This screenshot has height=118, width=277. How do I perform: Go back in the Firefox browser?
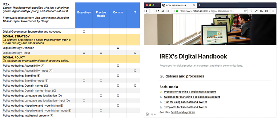pyautogui.click(x=147, y=11)
